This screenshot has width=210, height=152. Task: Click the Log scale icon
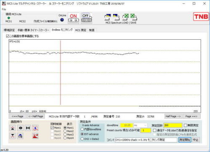point(20,136)
